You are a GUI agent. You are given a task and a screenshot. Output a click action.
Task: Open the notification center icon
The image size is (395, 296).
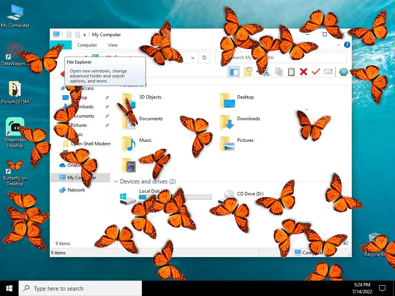tap(382, 288)
